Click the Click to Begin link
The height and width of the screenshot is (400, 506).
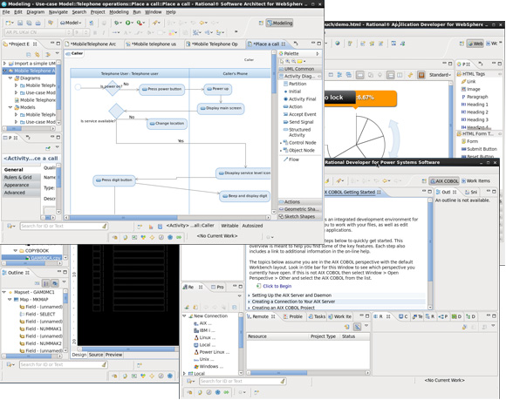(x=277, y=286)
